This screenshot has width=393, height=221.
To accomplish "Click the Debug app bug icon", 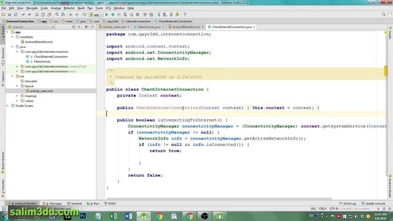I will (x=113, y=15).
